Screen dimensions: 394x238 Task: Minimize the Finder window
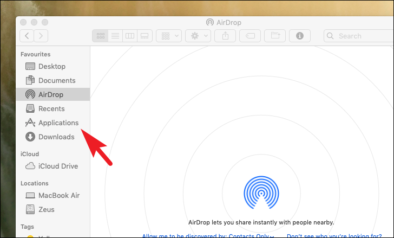[34, 22]
